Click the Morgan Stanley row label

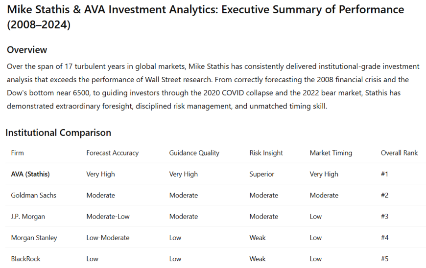click(34, 238)
